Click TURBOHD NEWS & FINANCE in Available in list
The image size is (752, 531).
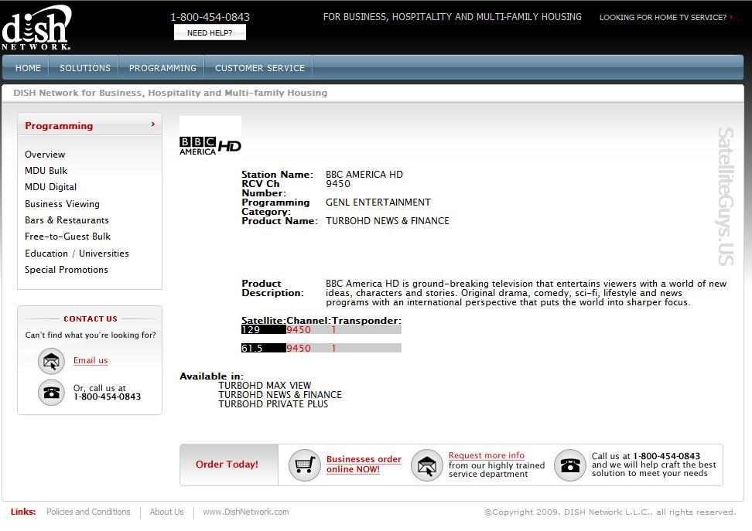(x=280, y=395)
